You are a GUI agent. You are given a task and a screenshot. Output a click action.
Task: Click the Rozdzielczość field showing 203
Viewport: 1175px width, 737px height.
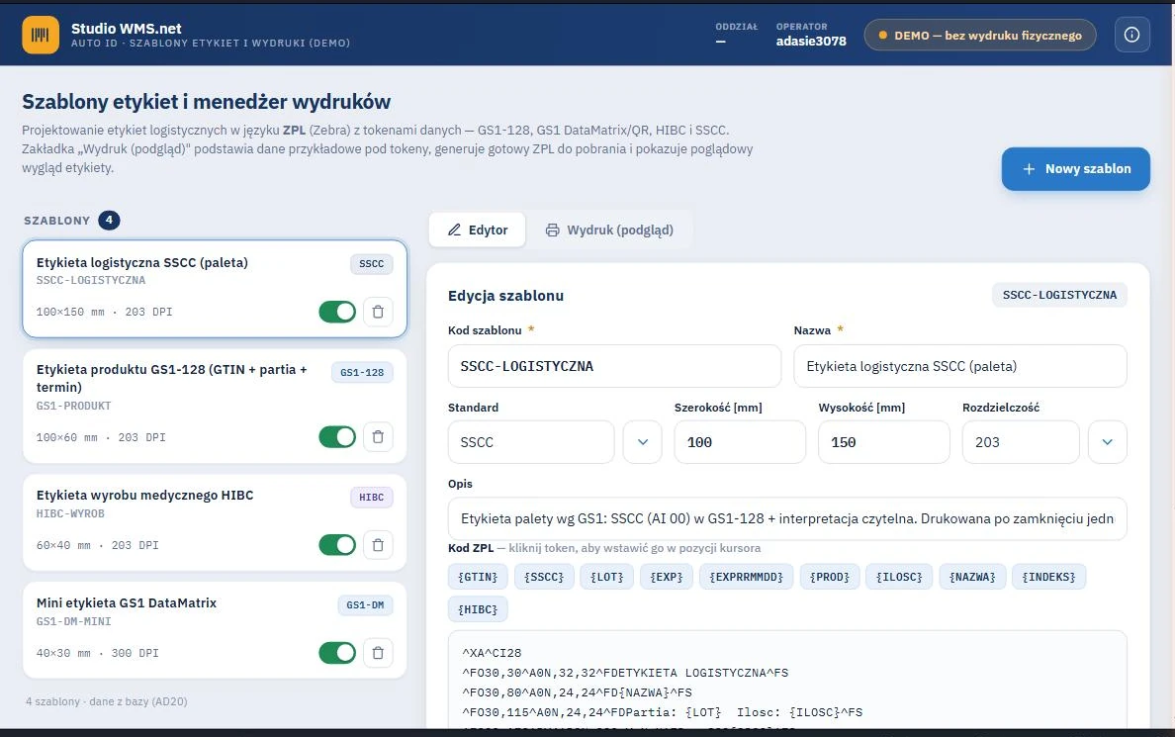tap(1021, 442)
